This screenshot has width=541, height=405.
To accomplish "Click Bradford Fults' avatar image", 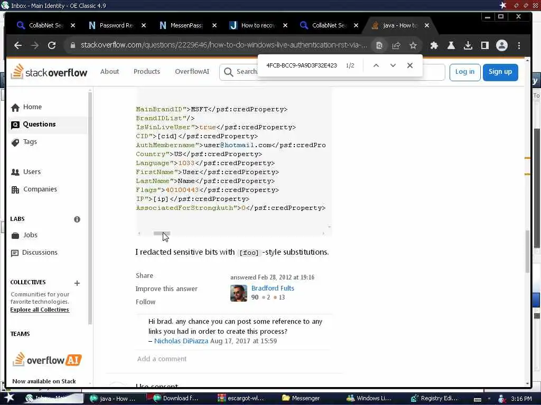I will click(x=239, y=293).
